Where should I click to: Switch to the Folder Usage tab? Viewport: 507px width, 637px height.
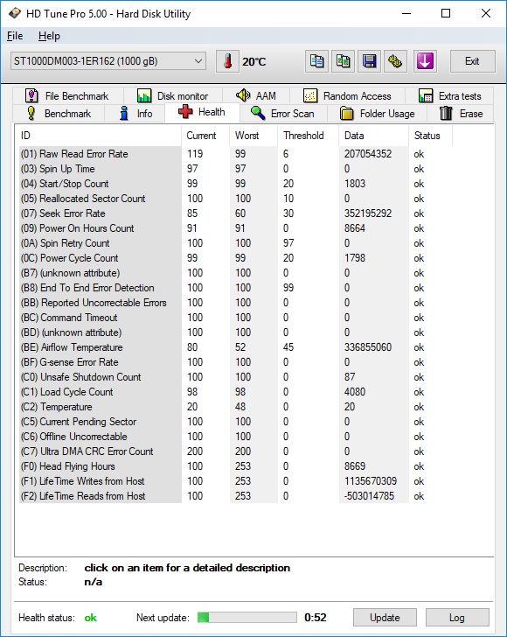377,114
